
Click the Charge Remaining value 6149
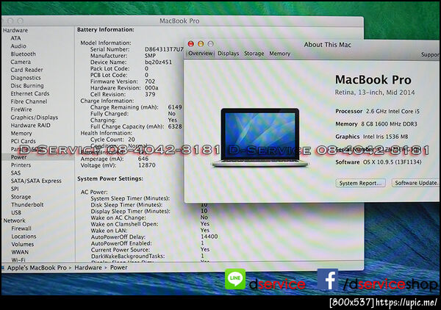tap(175, 107)
